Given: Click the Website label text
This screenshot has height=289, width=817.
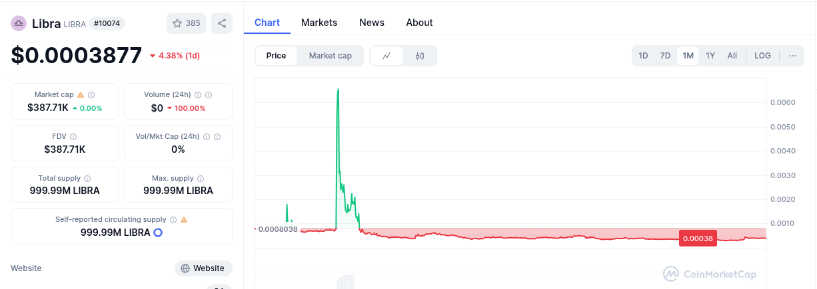Looking at the screenshot, I should (26, 268).
